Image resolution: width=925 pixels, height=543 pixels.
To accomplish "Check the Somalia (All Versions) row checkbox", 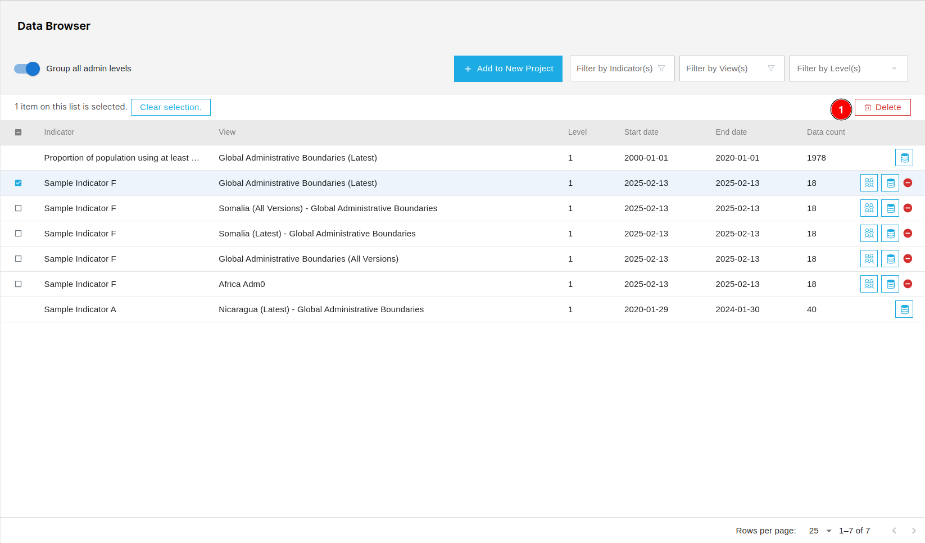I will (x=18, y=208).
